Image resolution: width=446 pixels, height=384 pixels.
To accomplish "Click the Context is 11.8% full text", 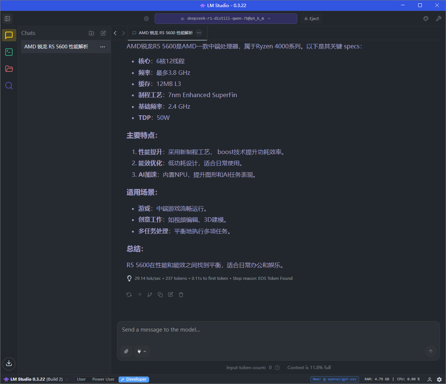I will pyautogui.click(x=309, y=368).
